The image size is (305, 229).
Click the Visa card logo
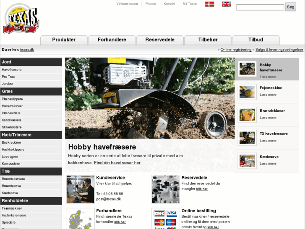point(172,213)
